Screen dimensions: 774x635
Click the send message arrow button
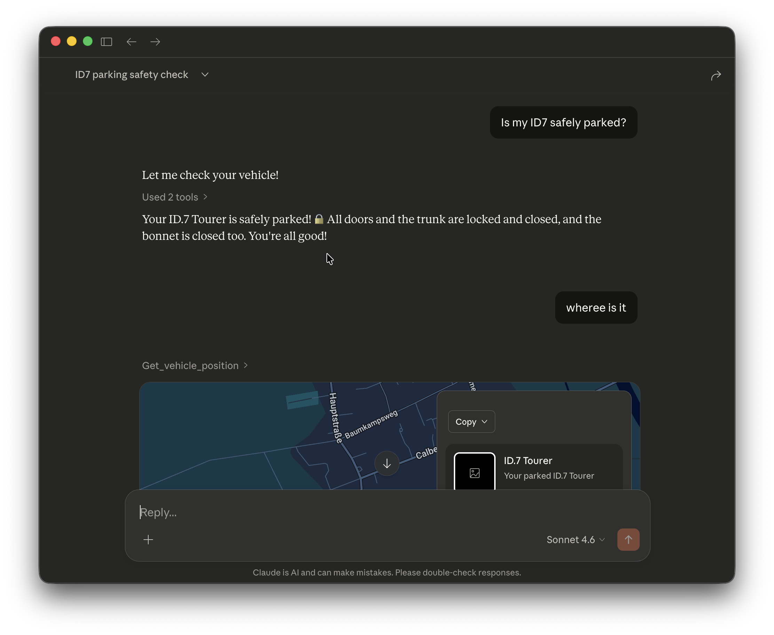point(628,540)
